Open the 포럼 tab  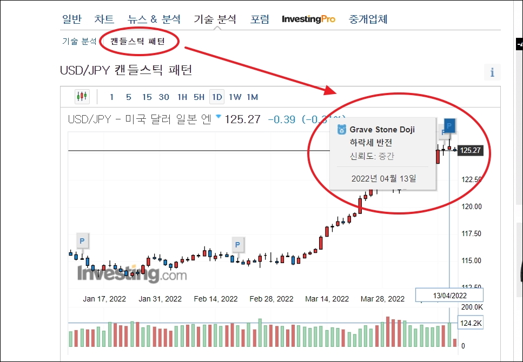pyautogui.click(x=260, y=19)
